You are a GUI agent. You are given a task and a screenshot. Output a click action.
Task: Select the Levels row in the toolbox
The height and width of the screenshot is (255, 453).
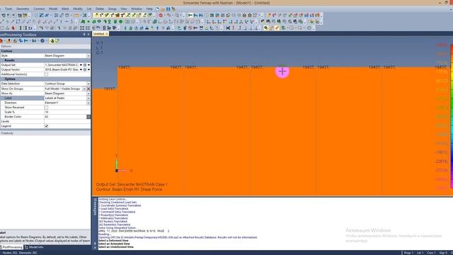tap(45, 121)
